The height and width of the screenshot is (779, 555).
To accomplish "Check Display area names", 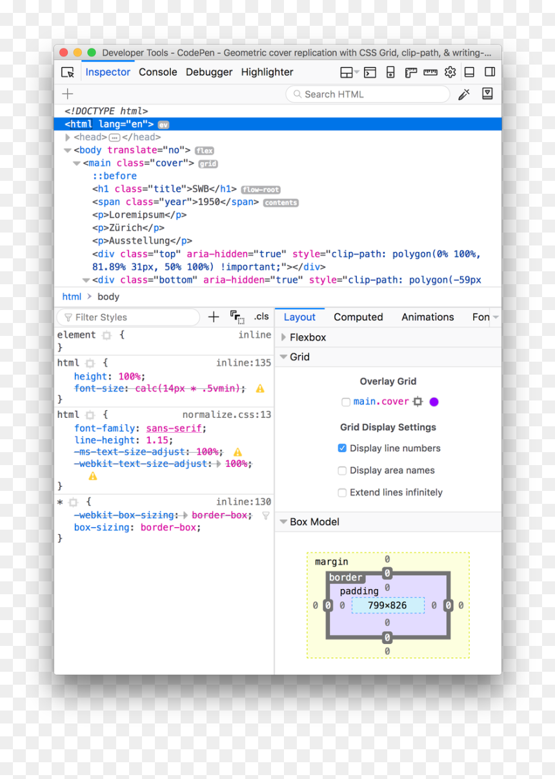I will pos(342,471).
